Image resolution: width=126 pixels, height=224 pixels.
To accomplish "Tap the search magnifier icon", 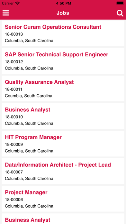I will click(120, 13).
